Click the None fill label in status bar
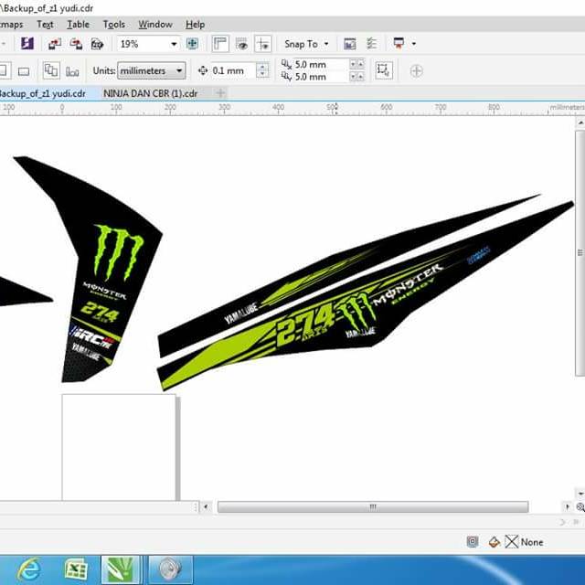Screen dimensions: 585x585 point(532,542)
